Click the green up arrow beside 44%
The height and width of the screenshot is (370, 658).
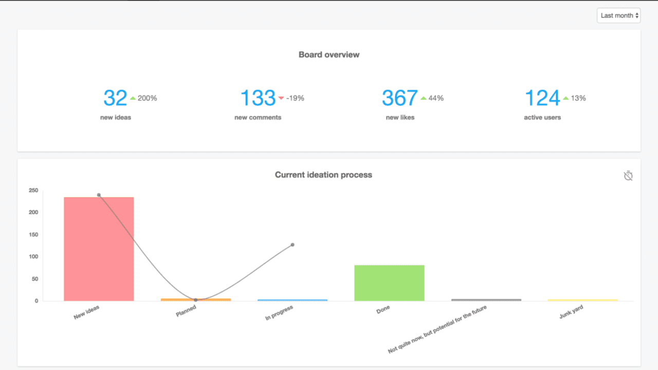[424, 98]
